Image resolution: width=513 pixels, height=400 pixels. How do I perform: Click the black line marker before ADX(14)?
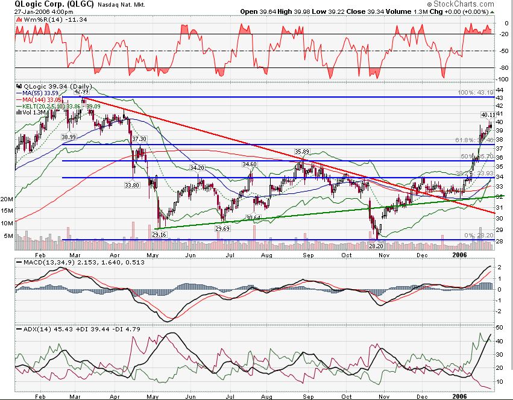[19, 329]
